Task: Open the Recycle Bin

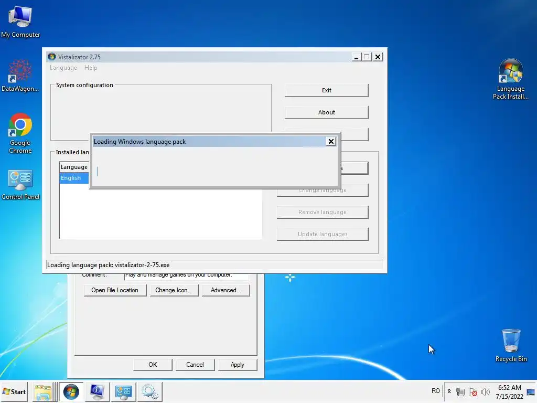Action: (511, 345)
